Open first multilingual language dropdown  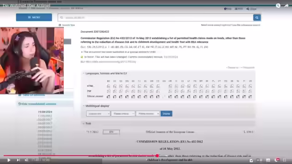pos(98,113)
